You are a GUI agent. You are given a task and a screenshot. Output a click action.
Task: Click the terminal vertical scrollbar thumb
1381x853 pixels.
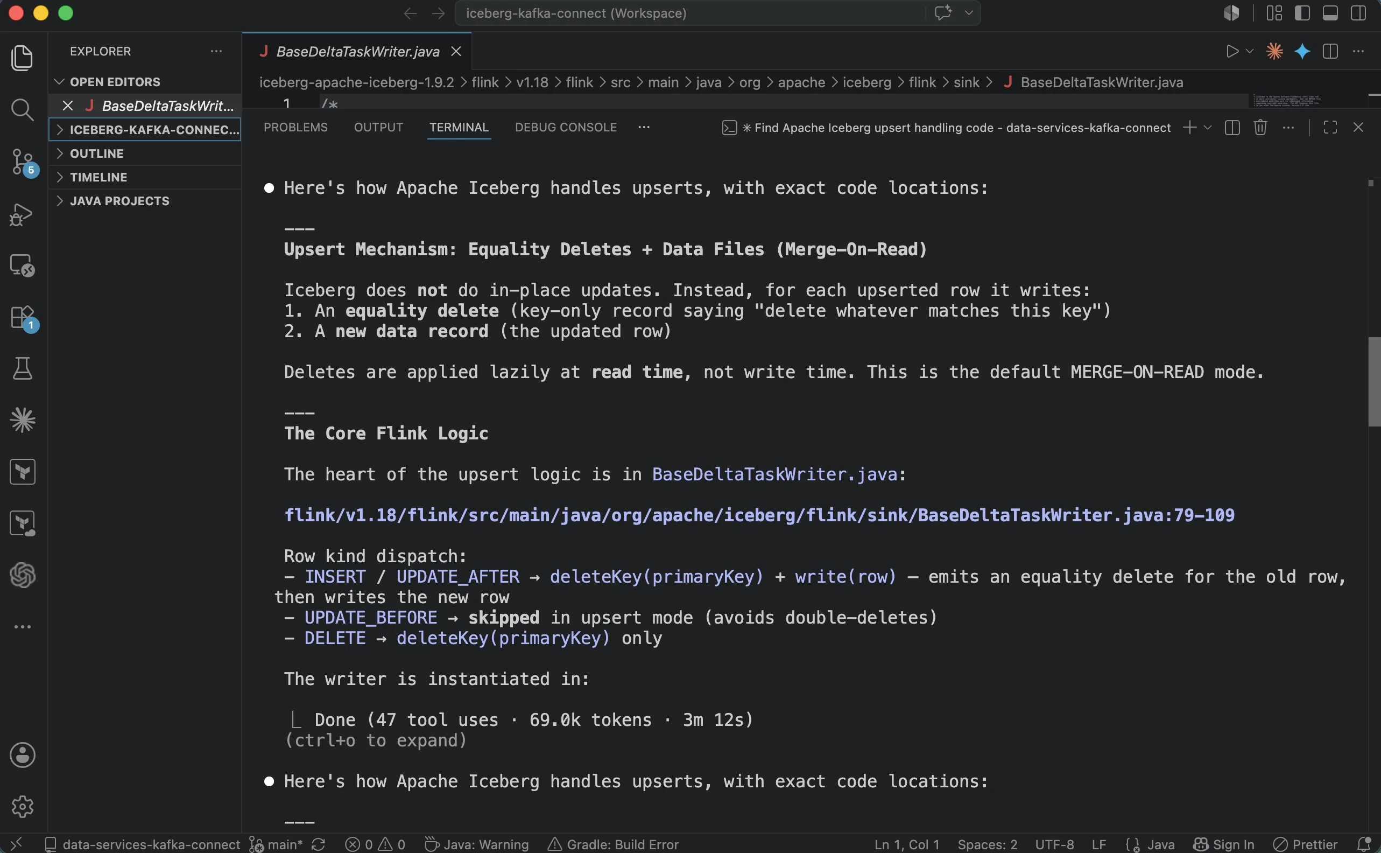(x=1374, y=381)
